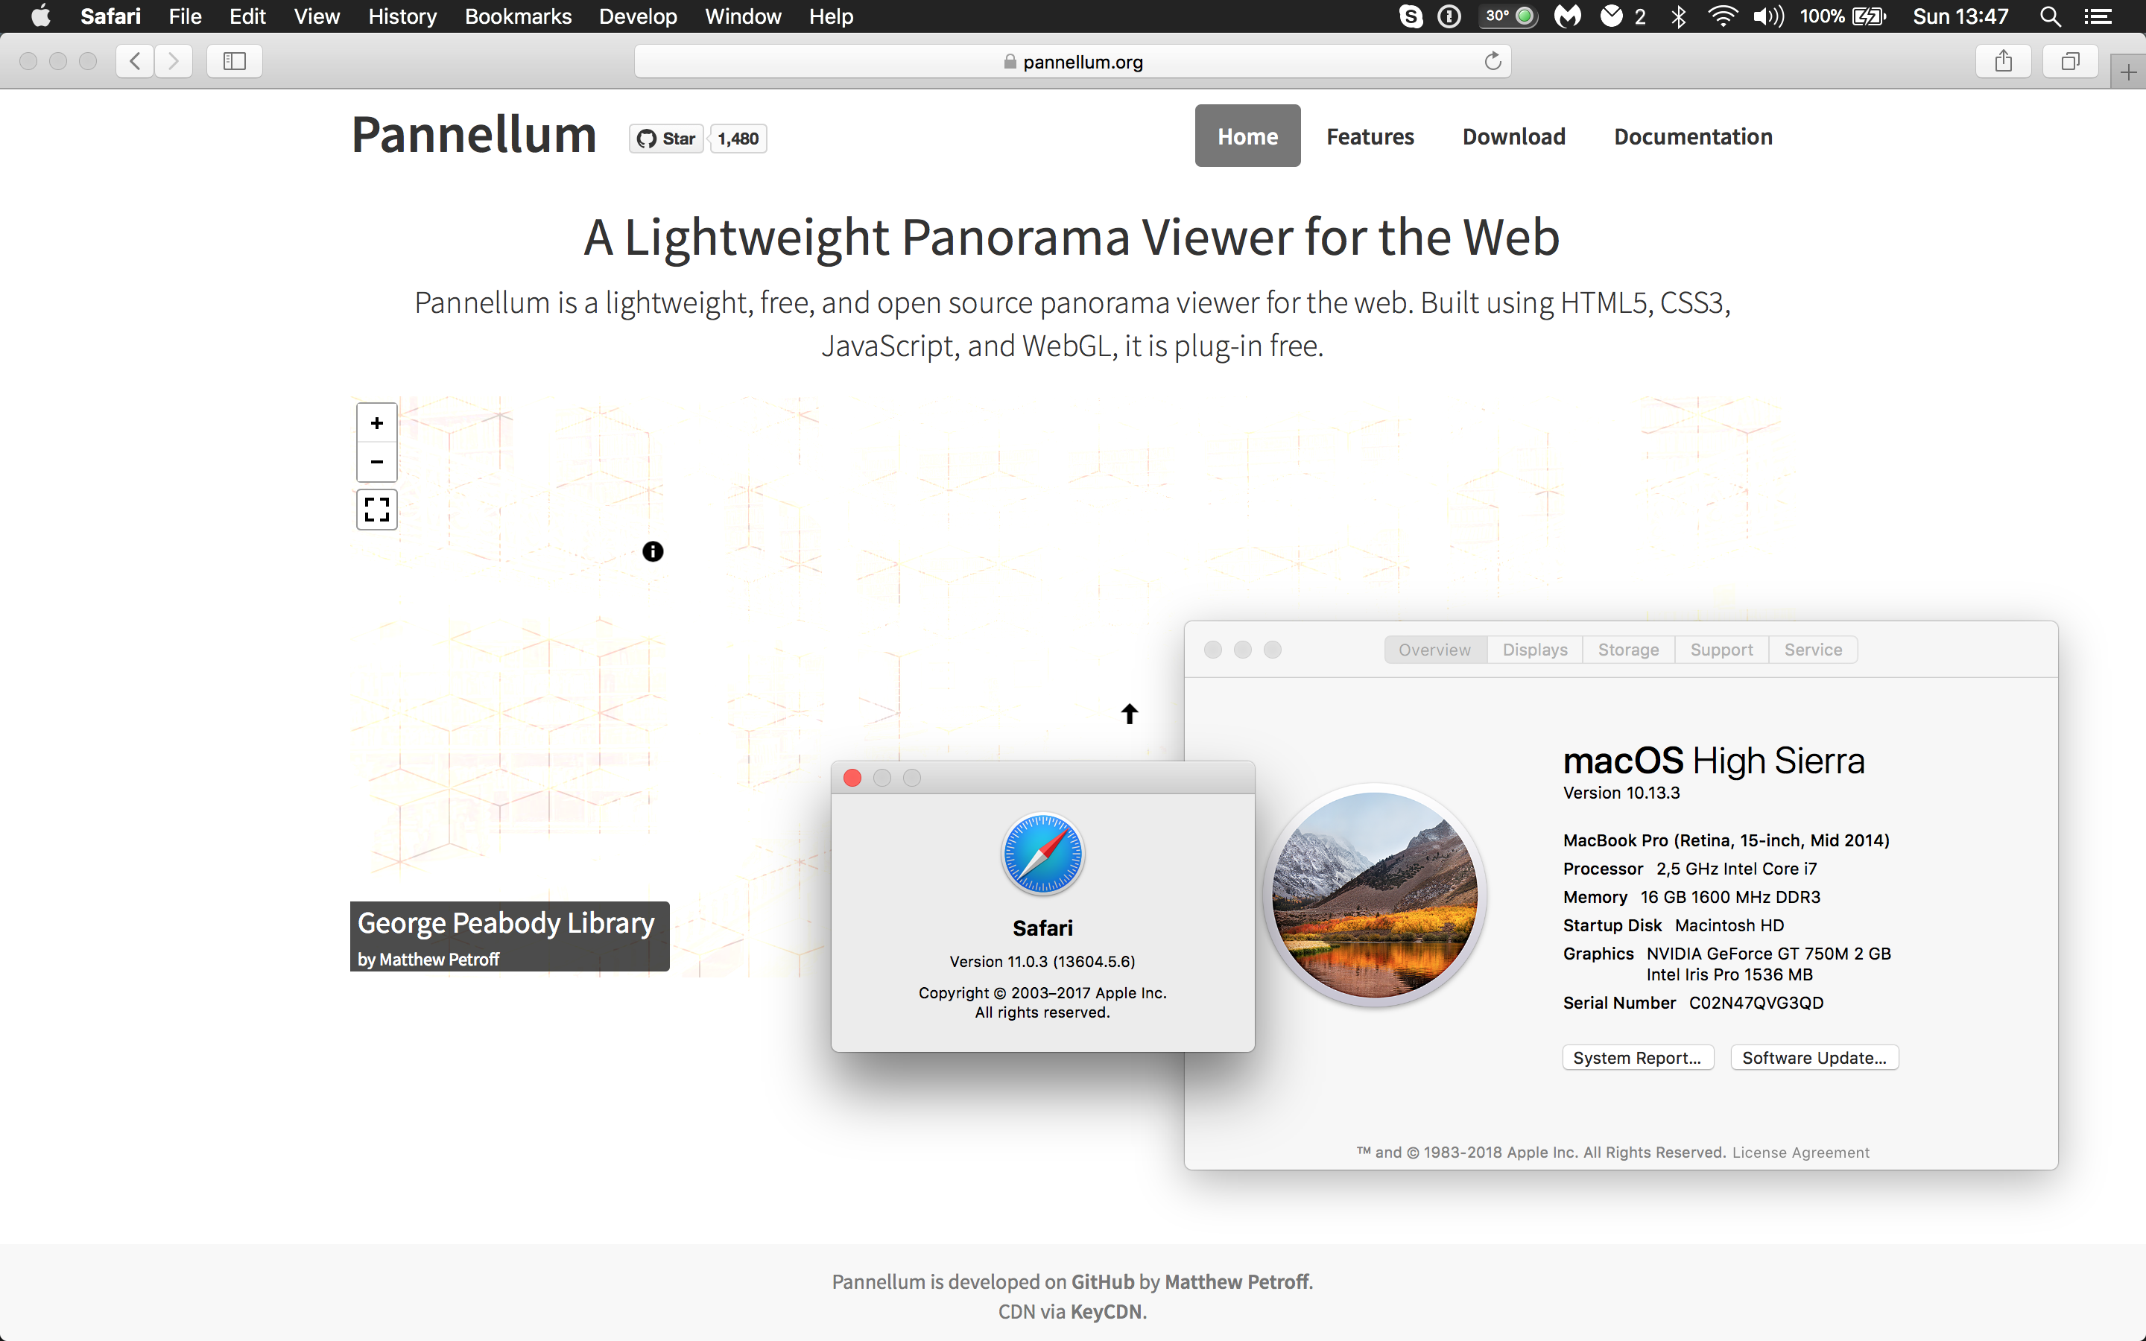Open the Window menu
Viewport: 2146px width, 1341px height.
click(x=743, y=16)
